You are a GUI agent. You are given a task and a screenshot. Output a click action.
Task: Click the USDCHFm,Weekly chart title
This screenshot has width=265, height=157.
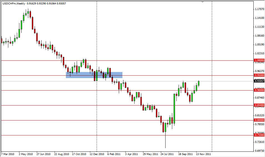[13, 3]
